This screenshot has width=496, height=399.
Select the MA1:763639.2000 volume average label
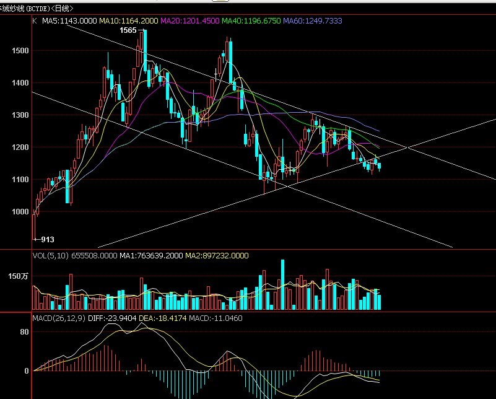pyautogui.click(x=151, y=256)
